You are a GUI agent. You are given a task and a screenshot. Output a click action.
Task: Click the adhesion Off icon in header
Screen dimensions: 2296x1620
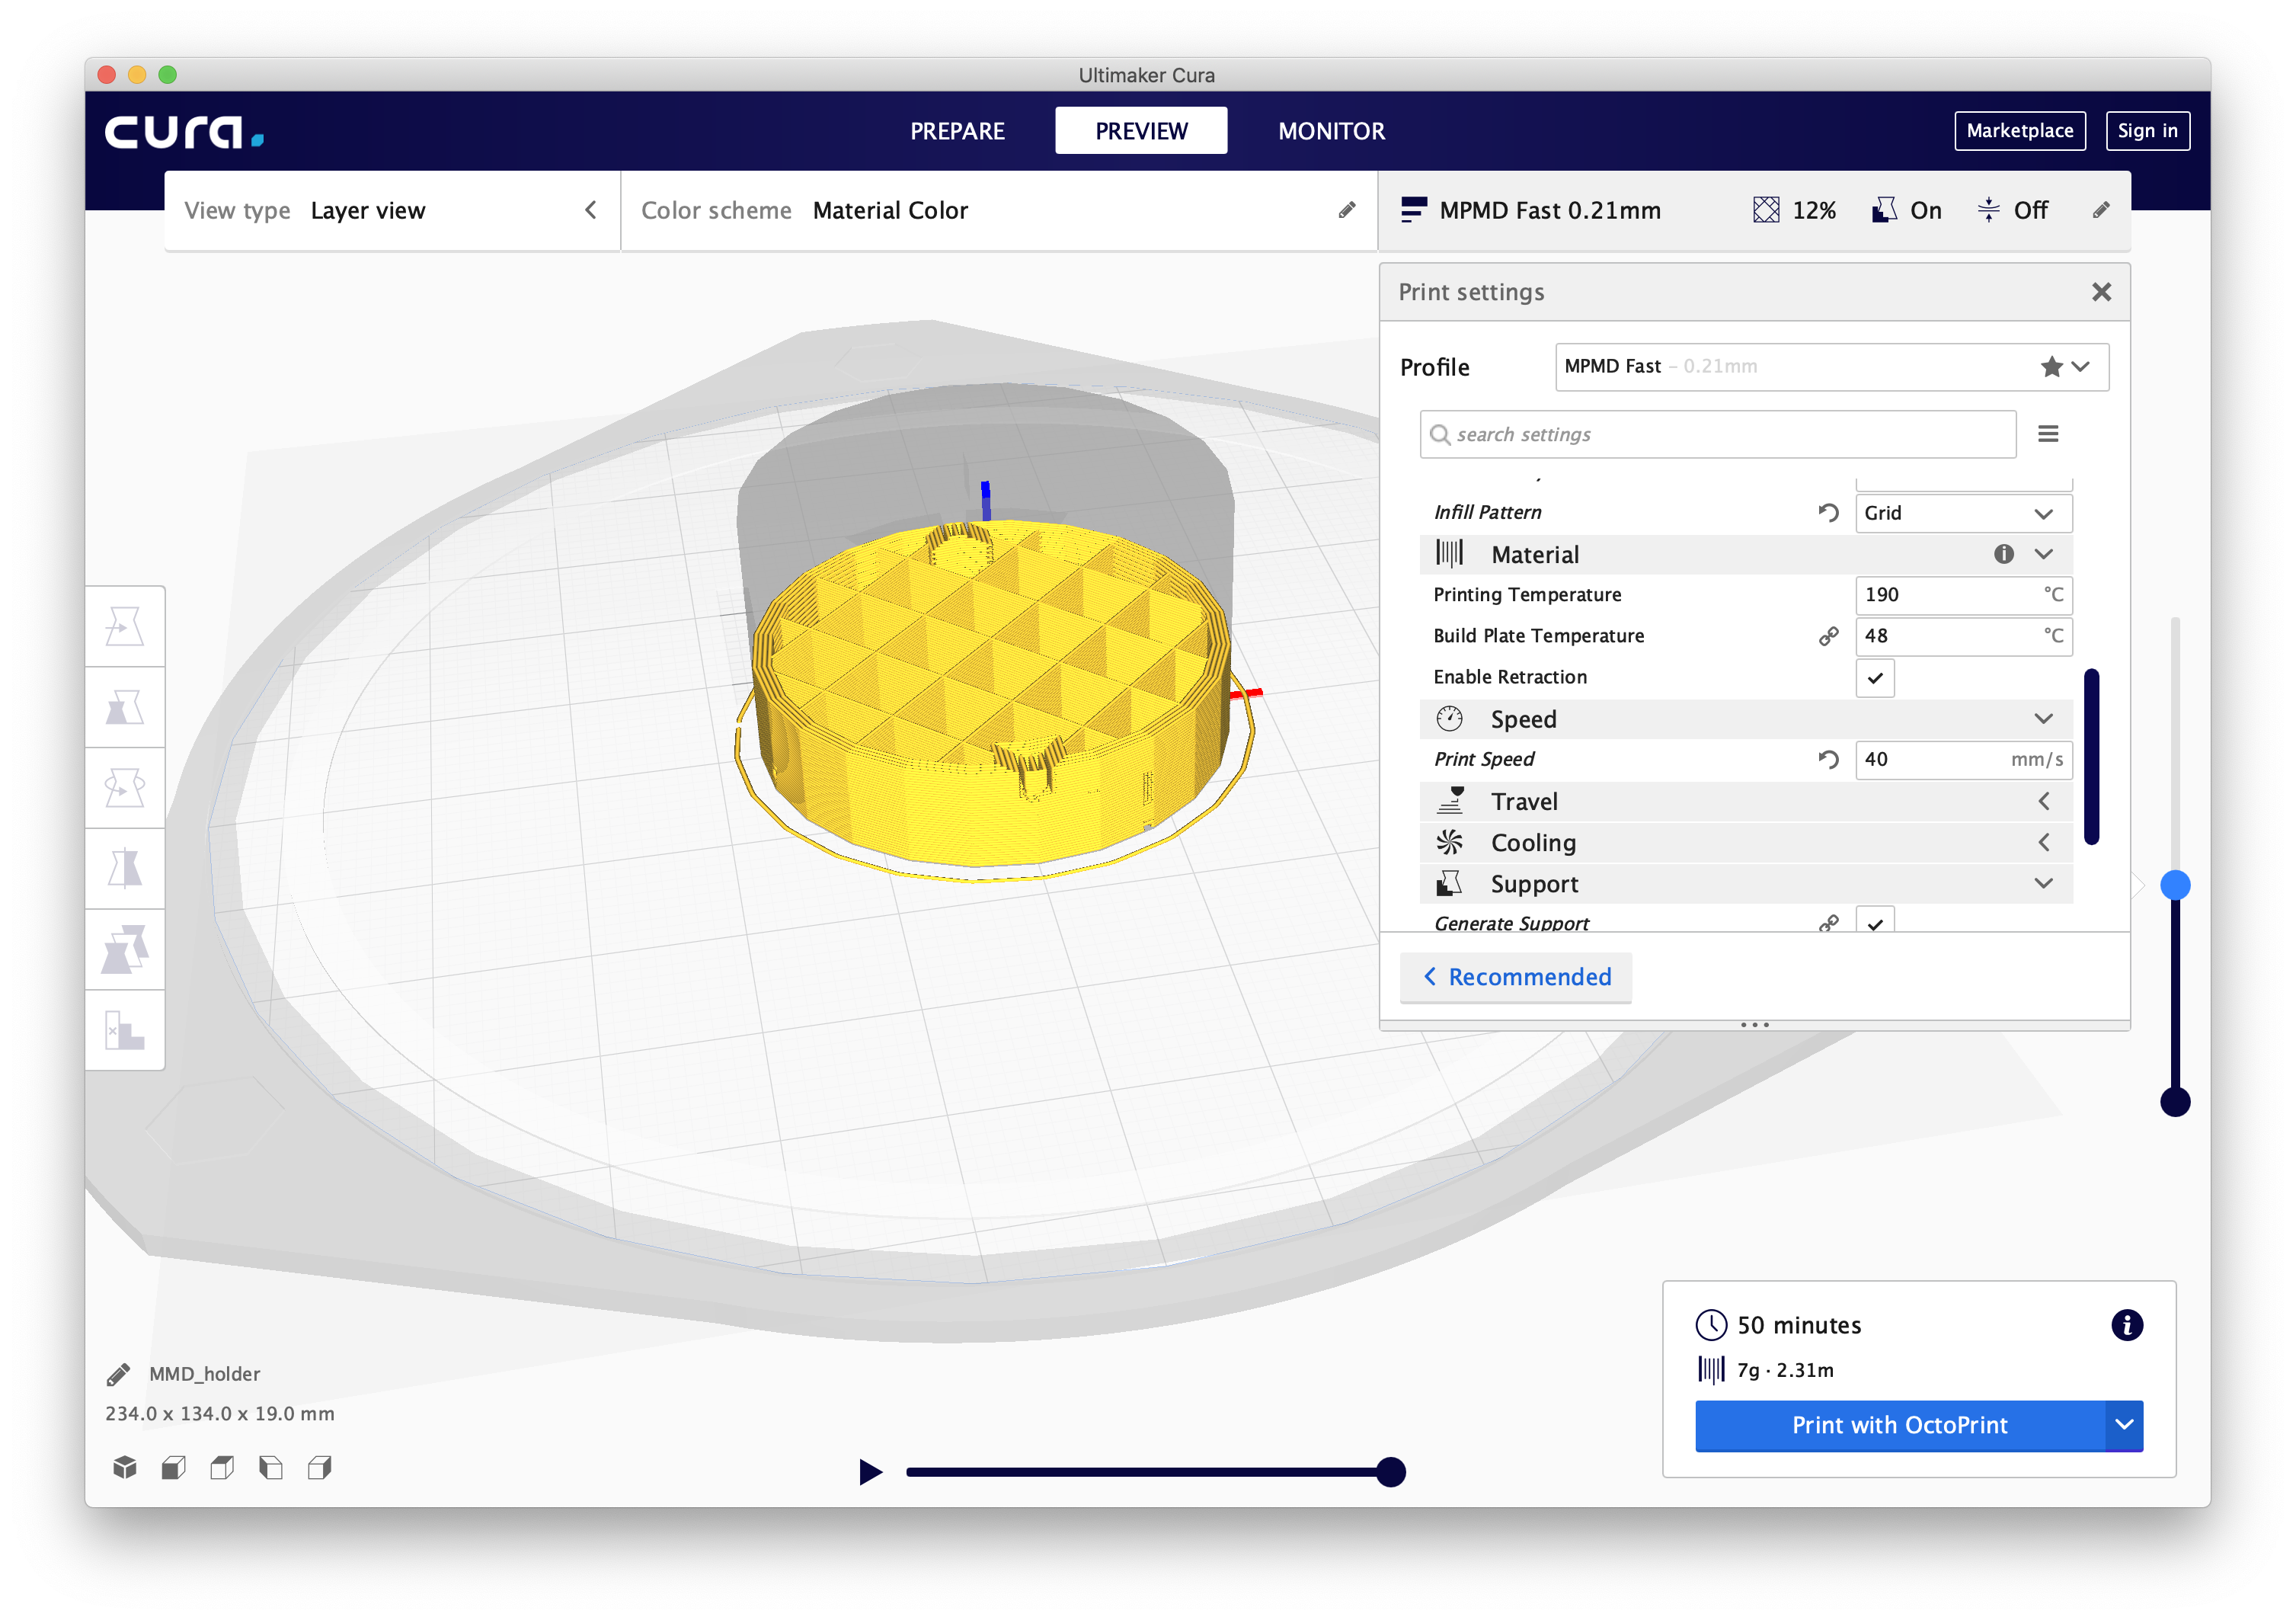click(1988, 210)
